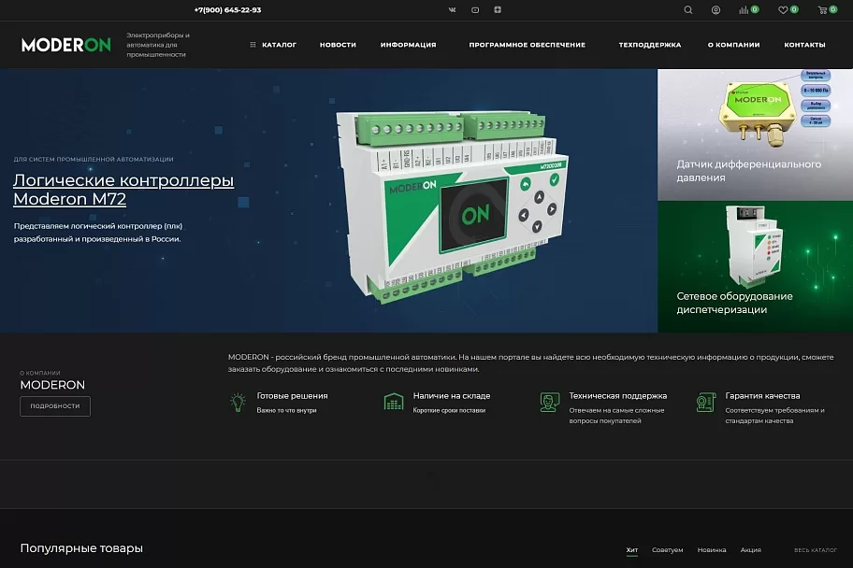Open the Информация menu item
853x568 pixels.
408,45
